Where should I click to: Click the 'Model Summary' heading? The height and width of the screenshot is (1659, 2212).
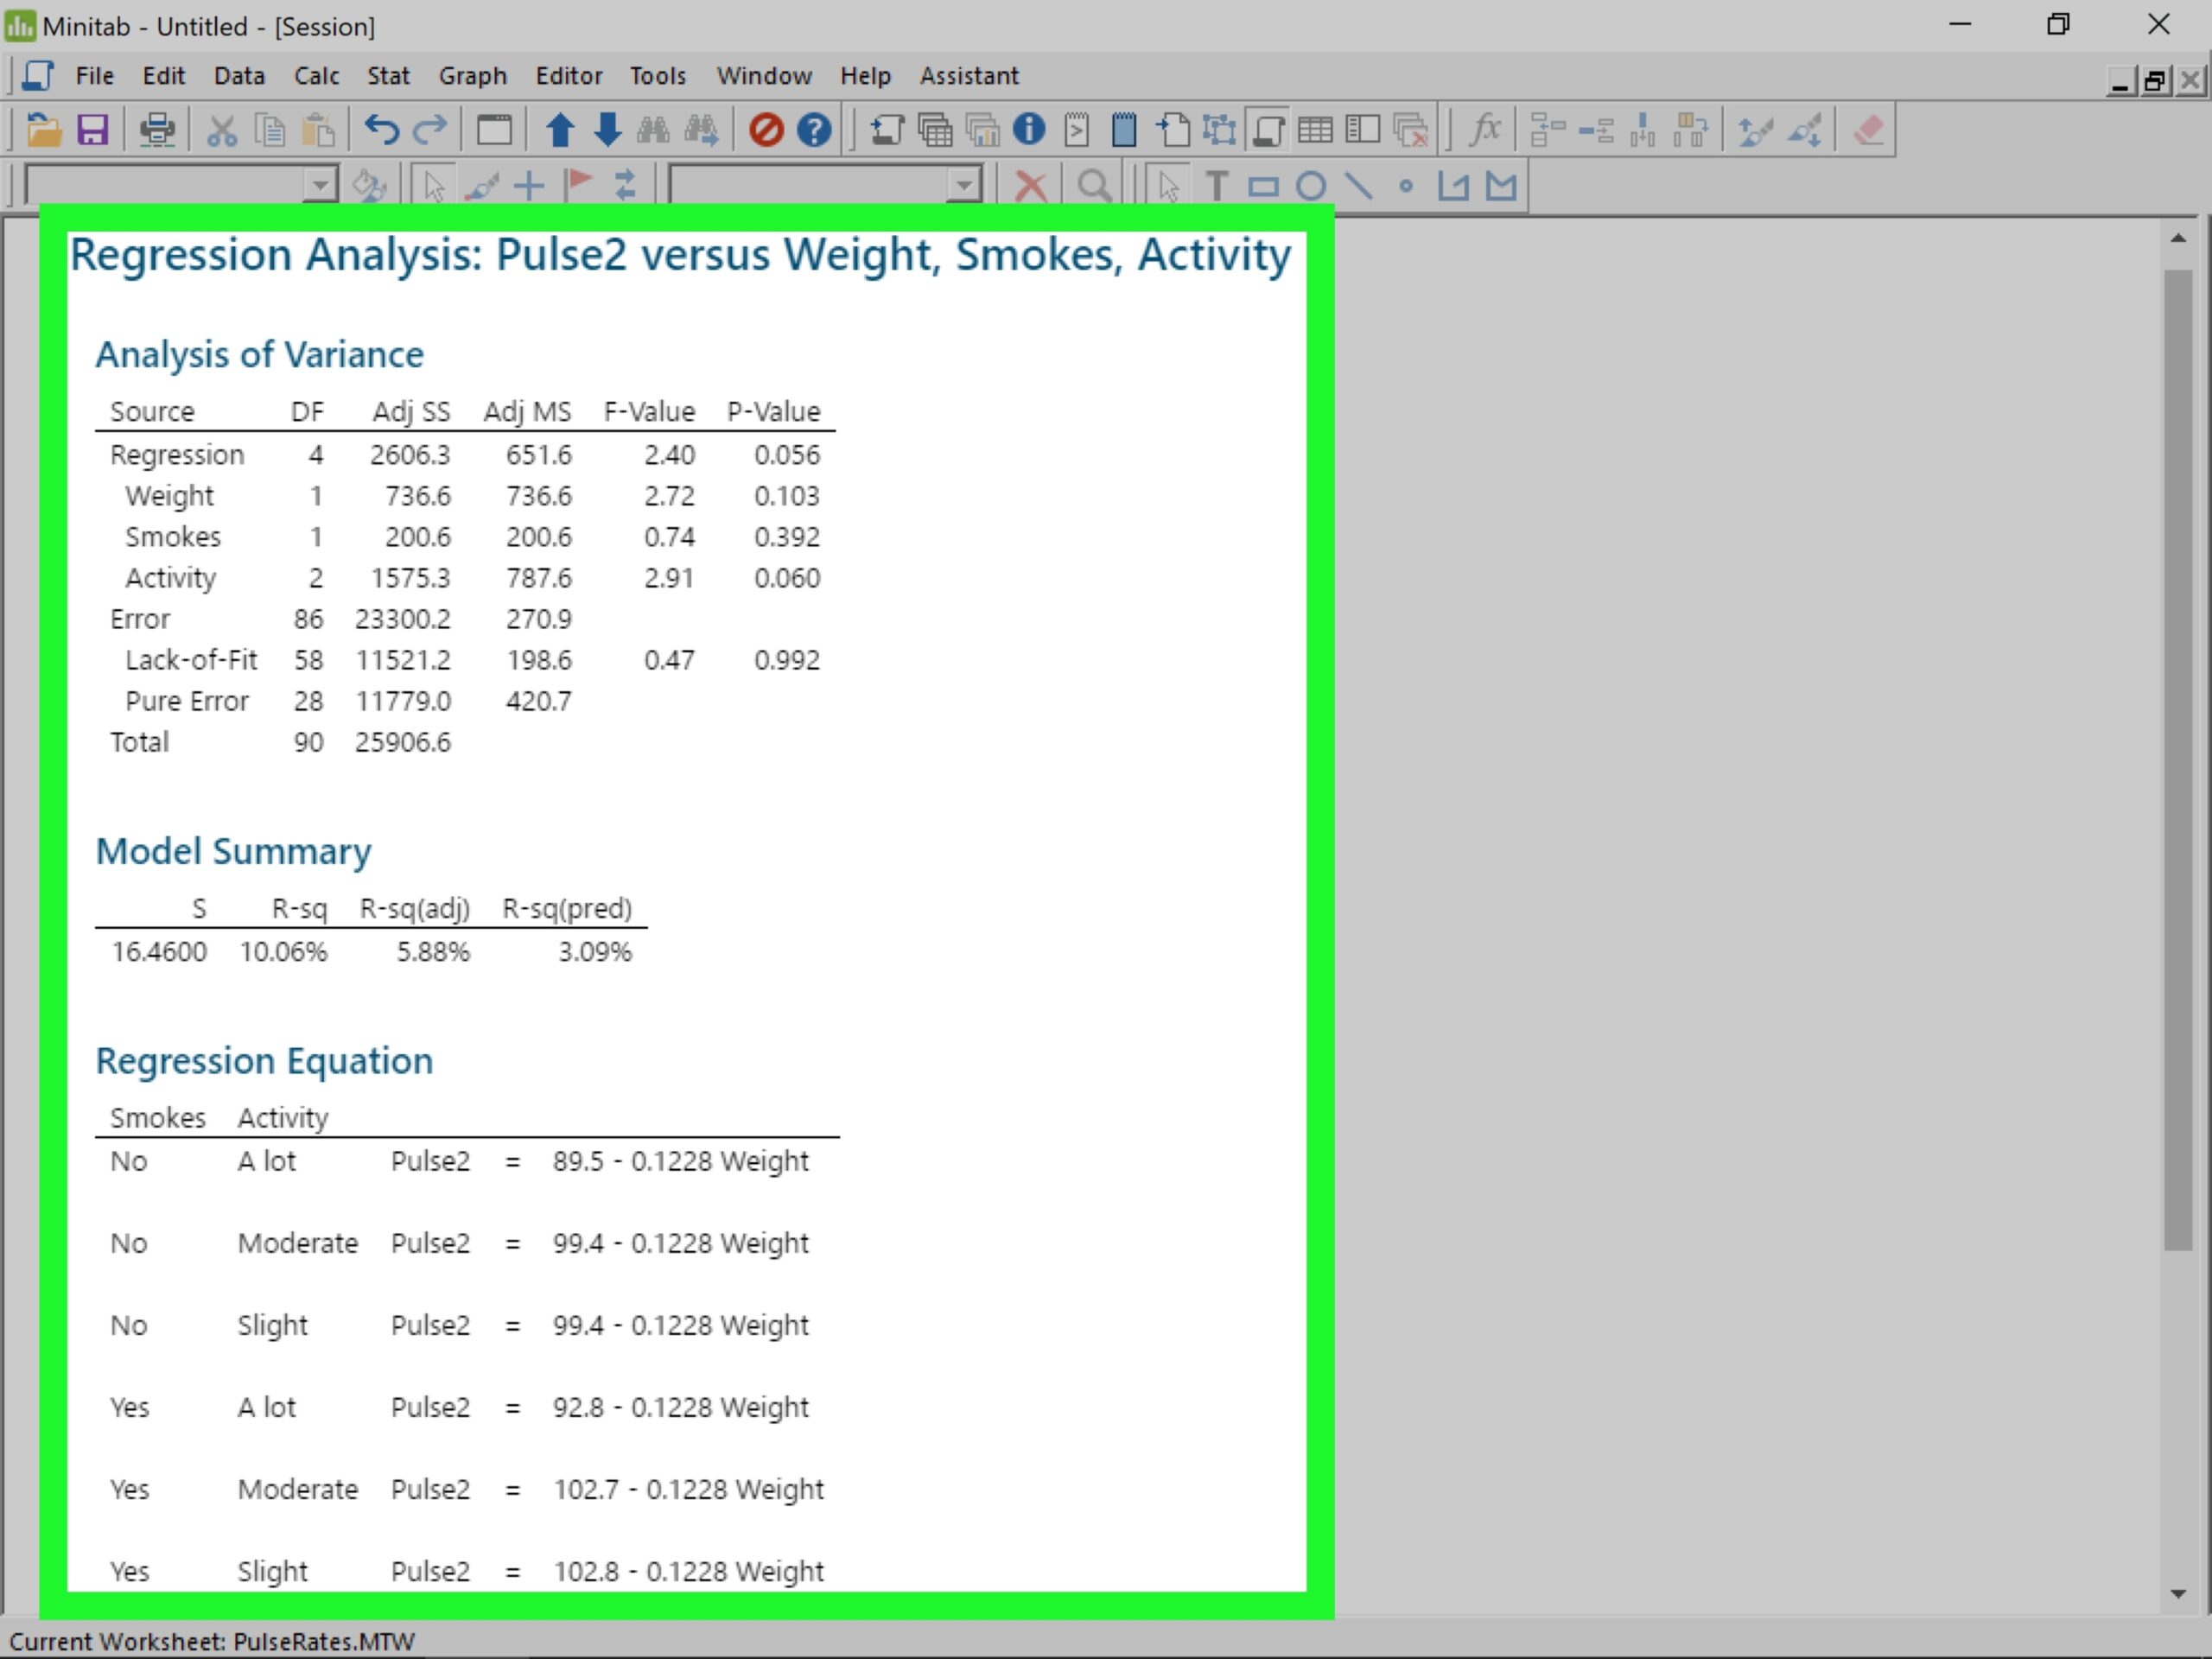233,851
